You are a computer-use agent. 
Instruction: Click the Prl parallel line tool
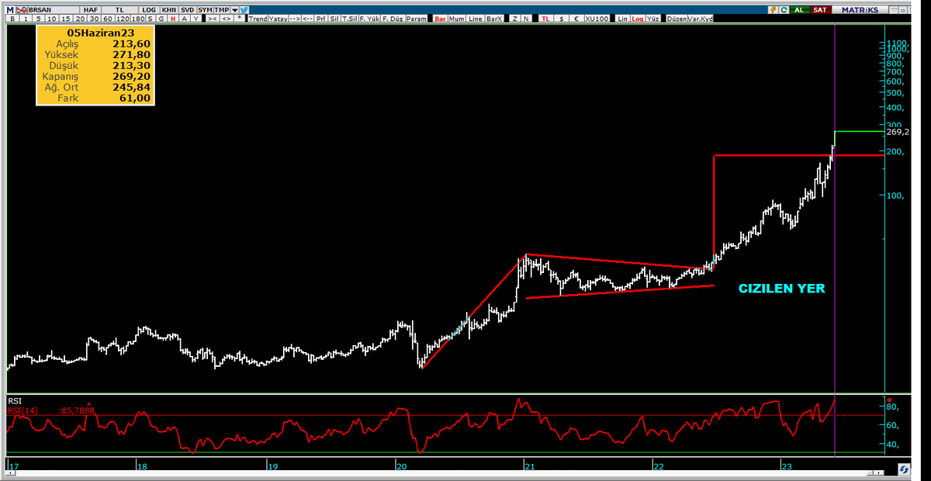click(x=321, y=19)
